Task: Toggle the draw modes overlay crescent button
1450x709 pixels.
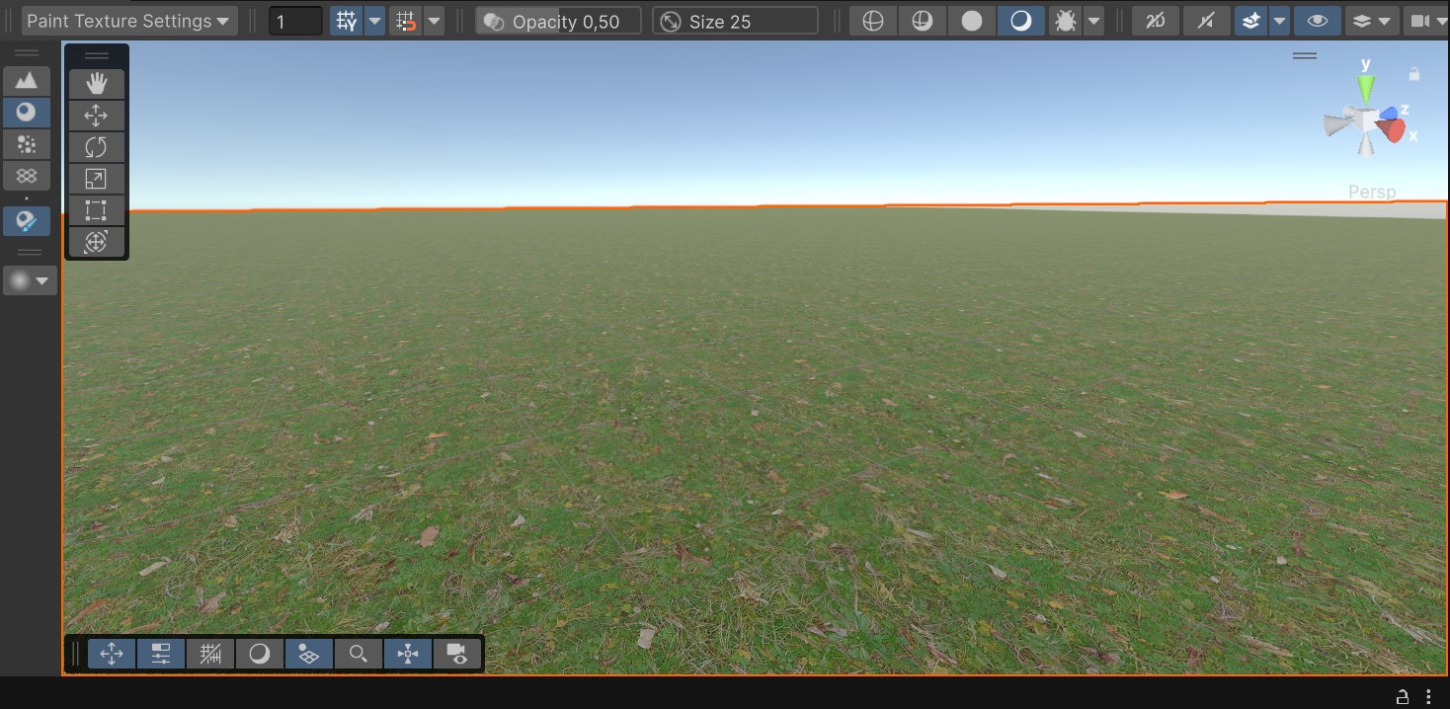Action: click(260, 654)
